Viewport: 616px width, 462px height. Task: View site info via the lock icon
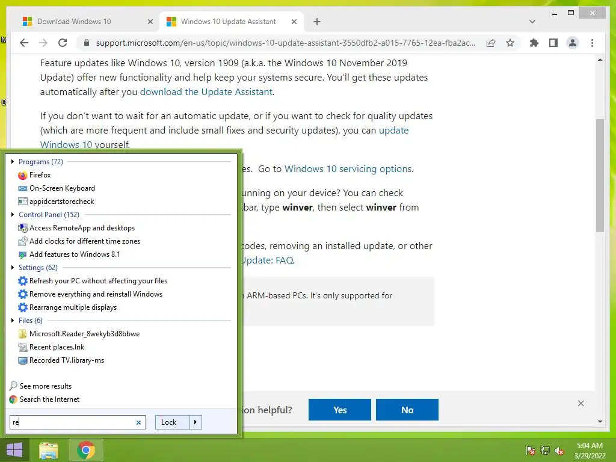pos(87,43)
